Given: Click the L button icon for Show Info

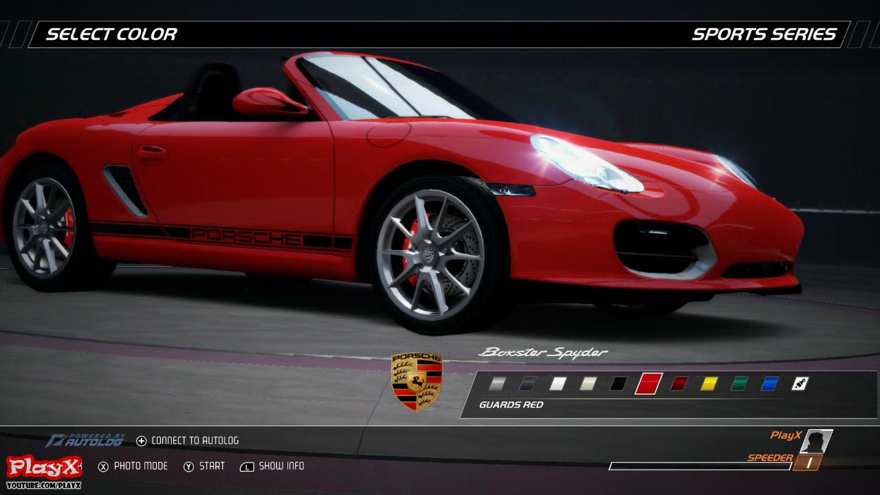Looking at the screenshot, I should tap(247, 467).
